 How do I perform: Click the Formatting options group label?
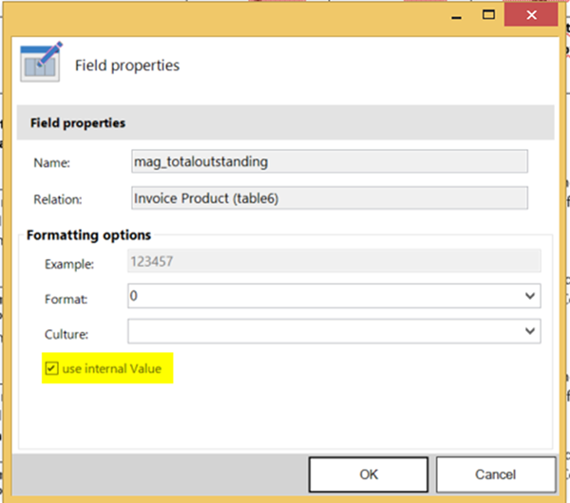[x=88, y=234]
